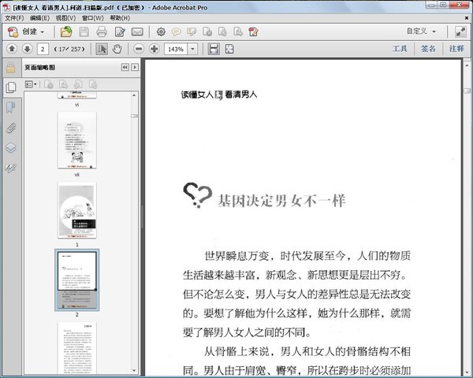
Task: Open the Layers panel in sidebar
Action: pyautogui.click(x=11, y=147)
